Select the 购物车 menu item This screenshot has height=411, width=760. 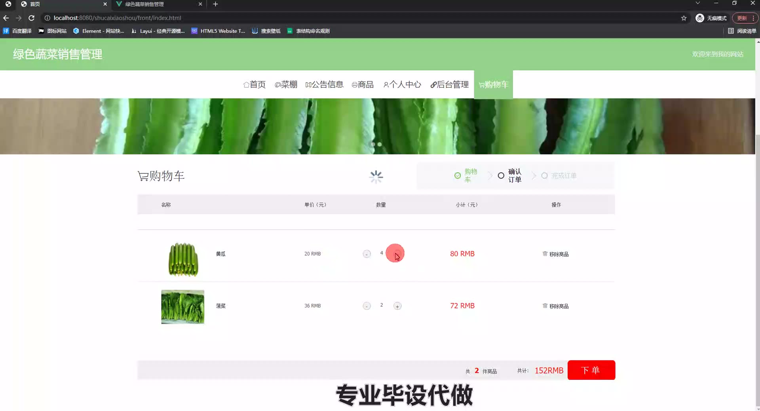(x=493, y=85)
